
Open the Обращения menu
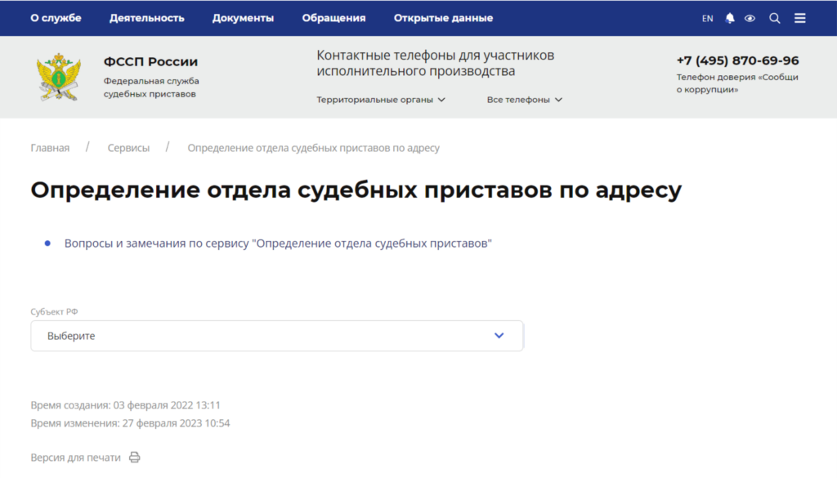tap(333, 18)
